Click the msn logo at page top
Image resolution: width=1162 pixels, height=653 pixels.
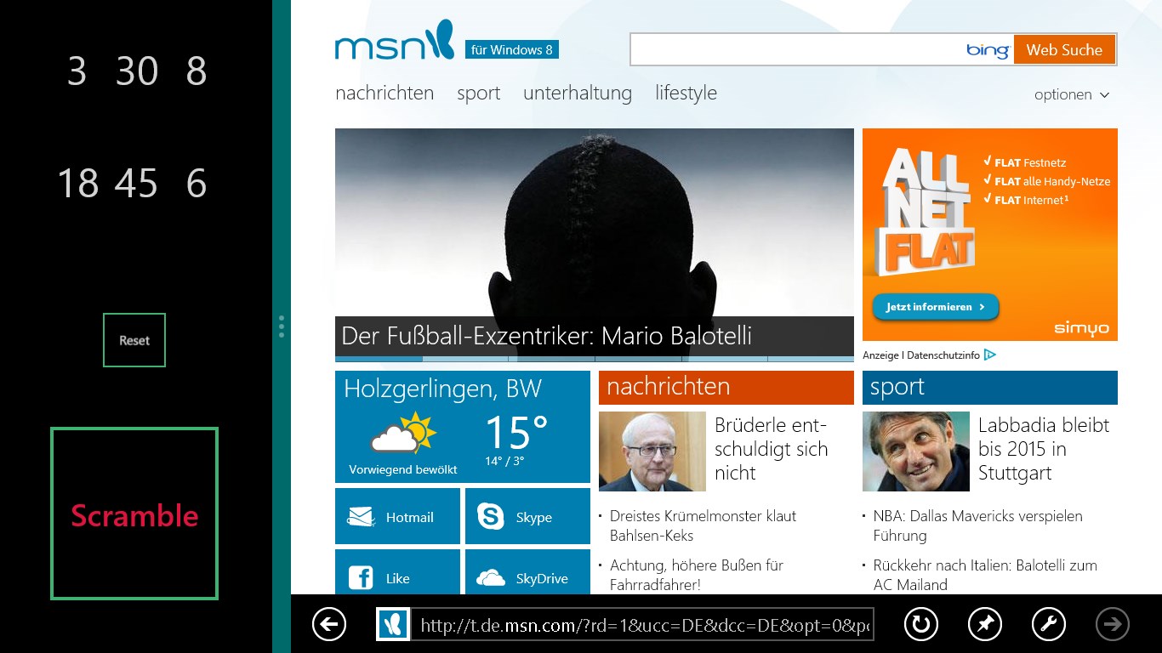pos(395,41)
